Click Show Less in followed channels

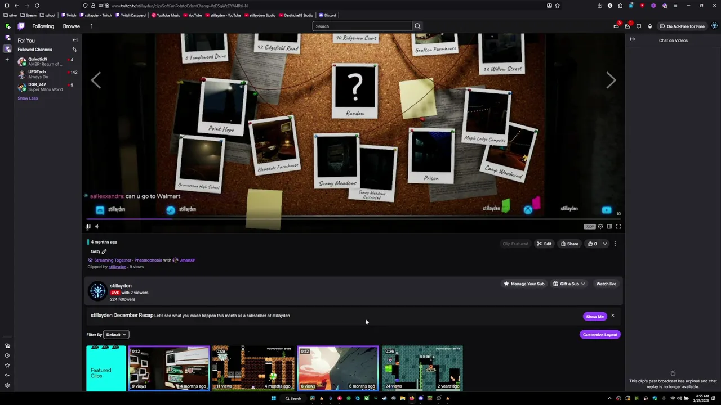click(x=28, y=98)
